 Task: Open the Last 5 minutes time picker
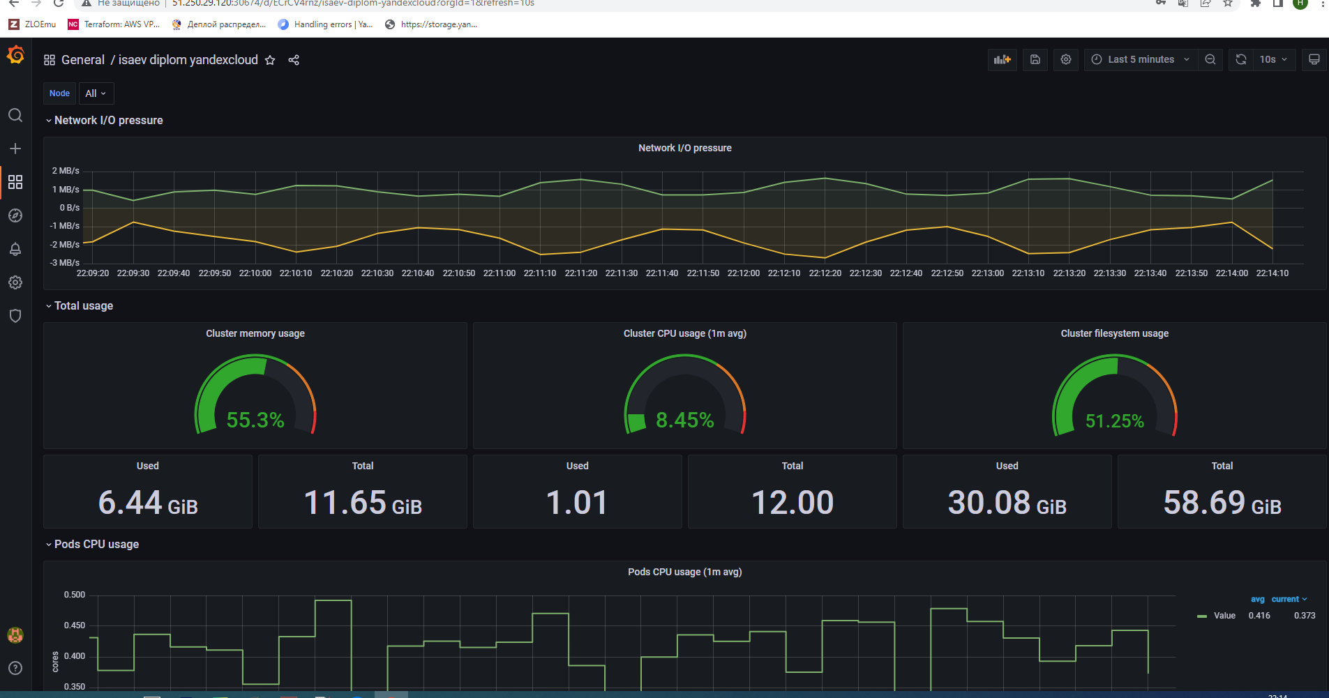coord(1140,59)
